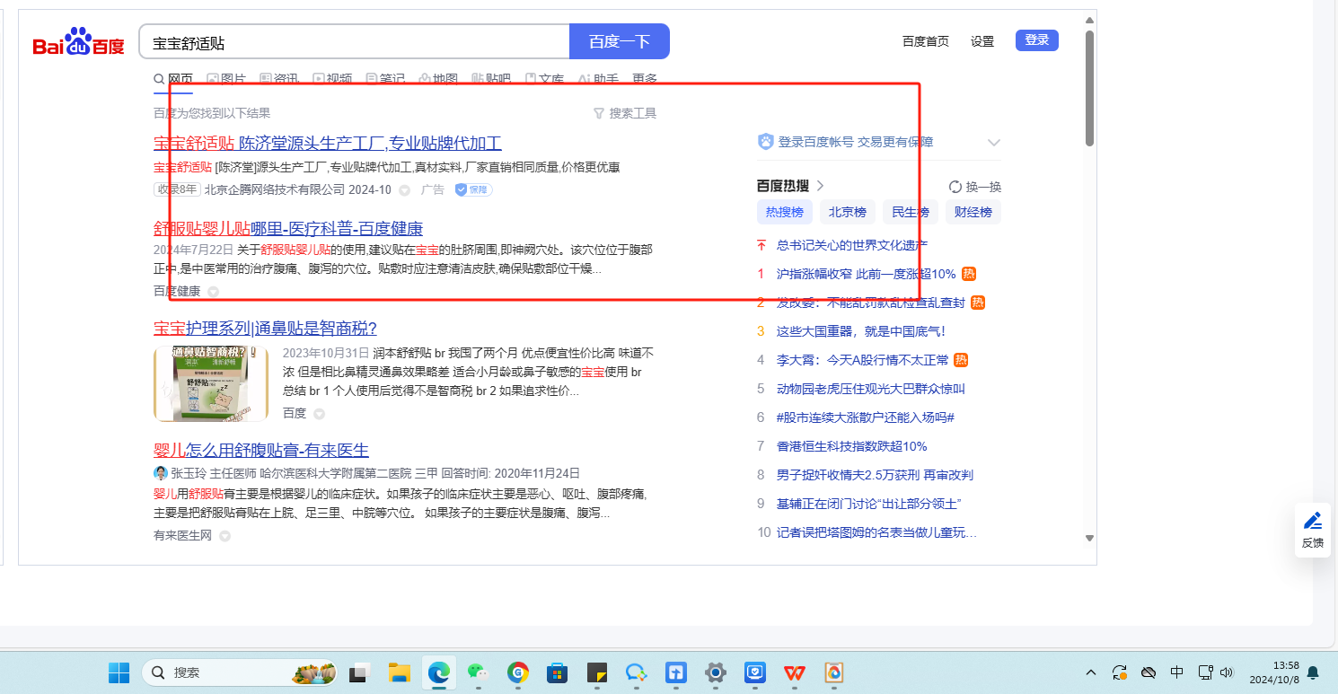This screenshot has width=1338, height=694.
Task: Click the Baidu logo
Action: [x=78, y=42]
